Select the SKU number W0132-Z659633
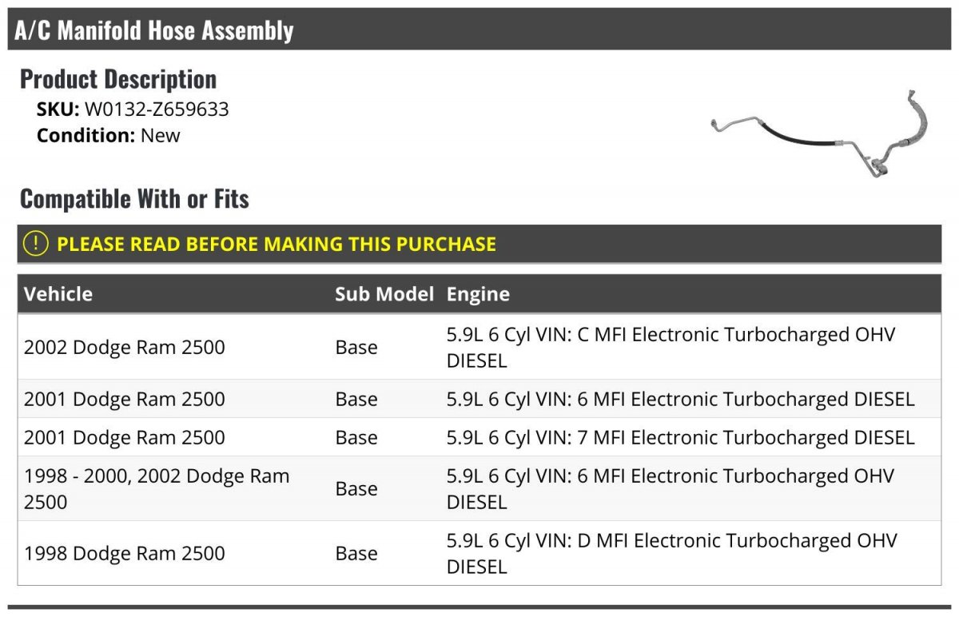959x617 pixels. point(157,109)
